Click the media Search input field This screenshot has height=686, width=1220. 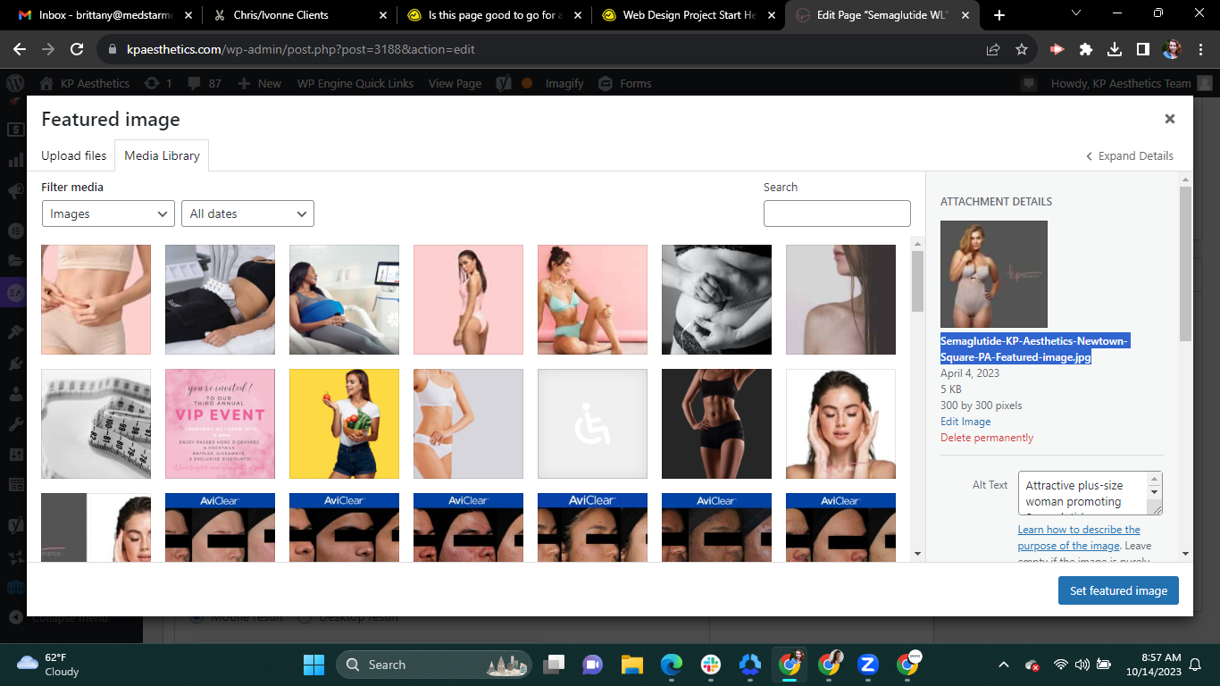837,213
